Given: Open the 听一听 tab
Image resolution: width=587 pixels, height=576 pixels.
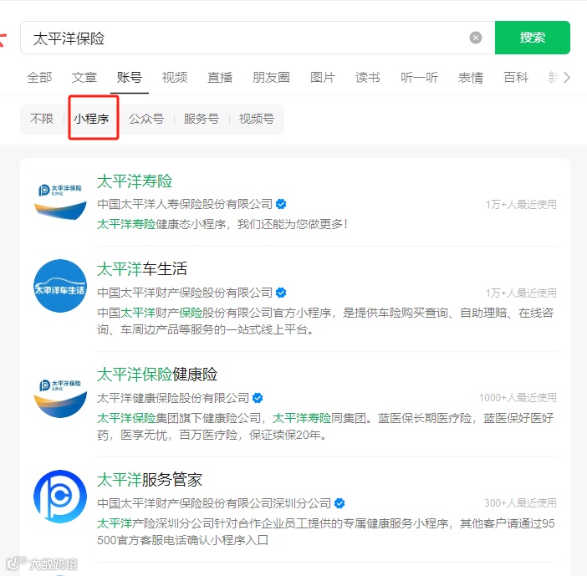Looking at the screenshot, I should 419,78.
